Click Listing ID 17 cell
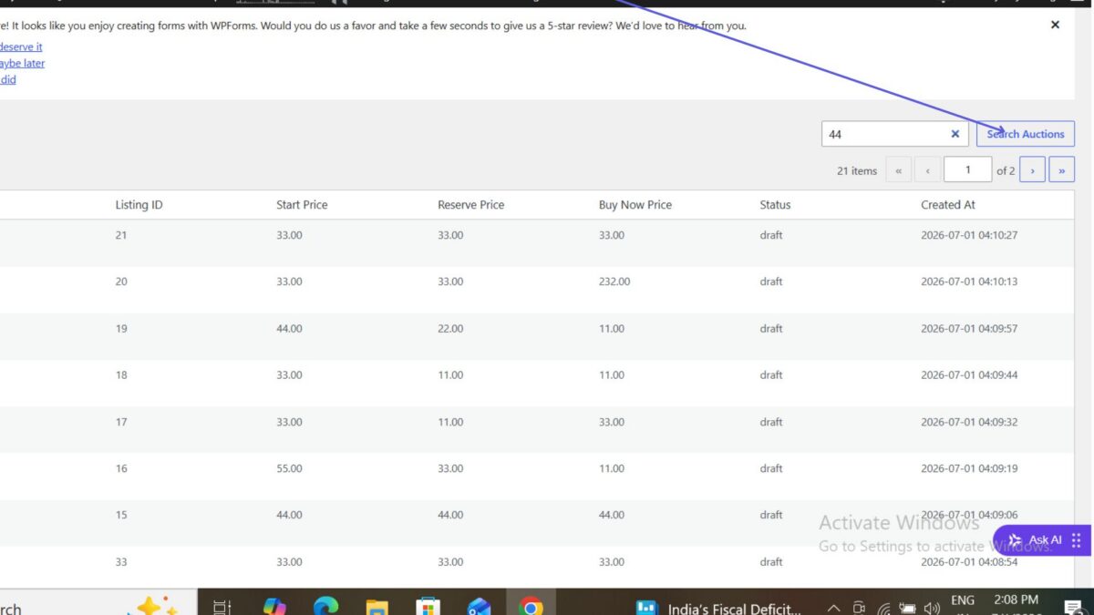Screen dimensions: 1094x615 pyautogui.click(x=121, y=422)
